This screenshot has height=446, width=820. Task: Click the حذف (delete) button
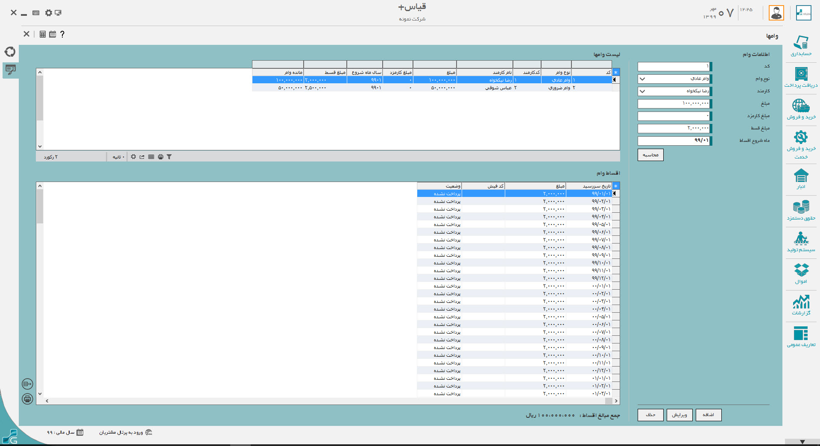(650, 415)
